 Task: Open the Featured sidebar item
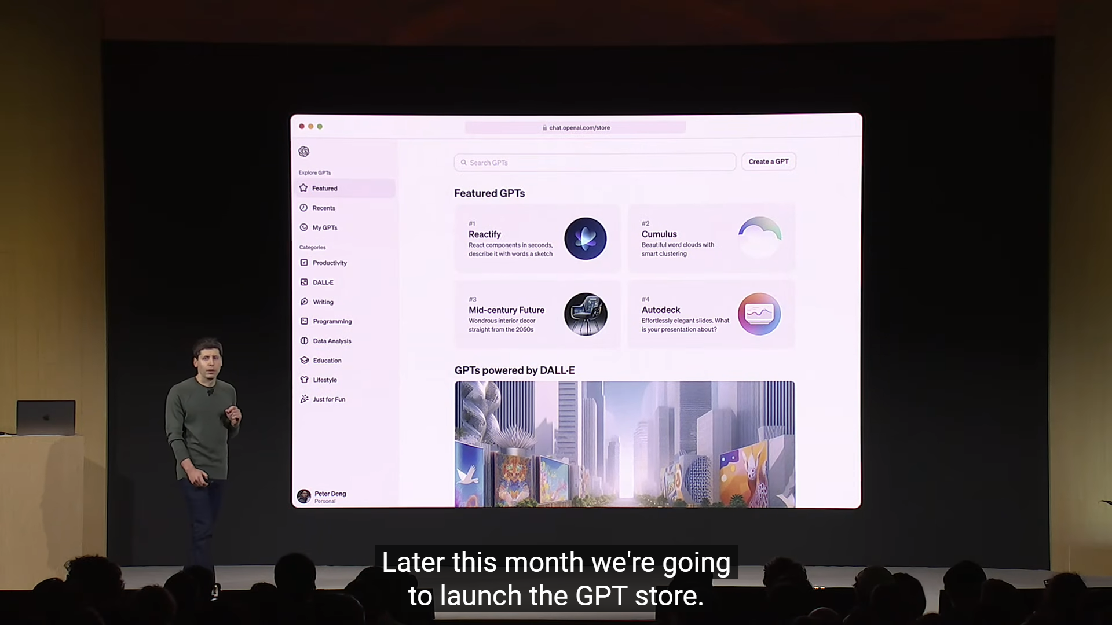(345, 188)
